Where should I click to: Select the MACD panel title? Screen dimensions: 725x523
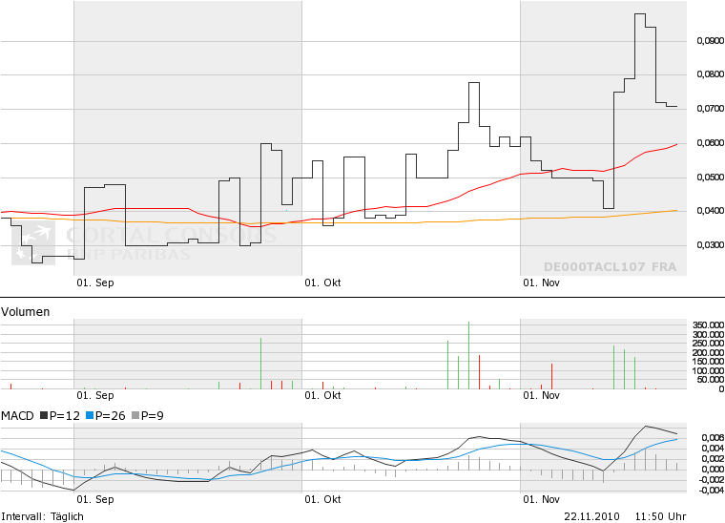point(17,417)
